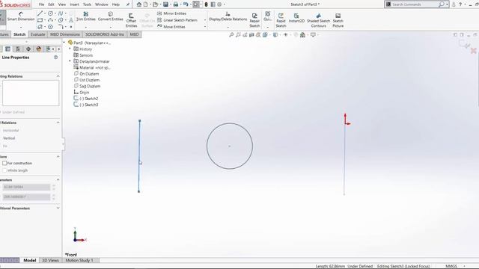
Task: Pick the Sketch Fillet tool
Action: [61, 27]
